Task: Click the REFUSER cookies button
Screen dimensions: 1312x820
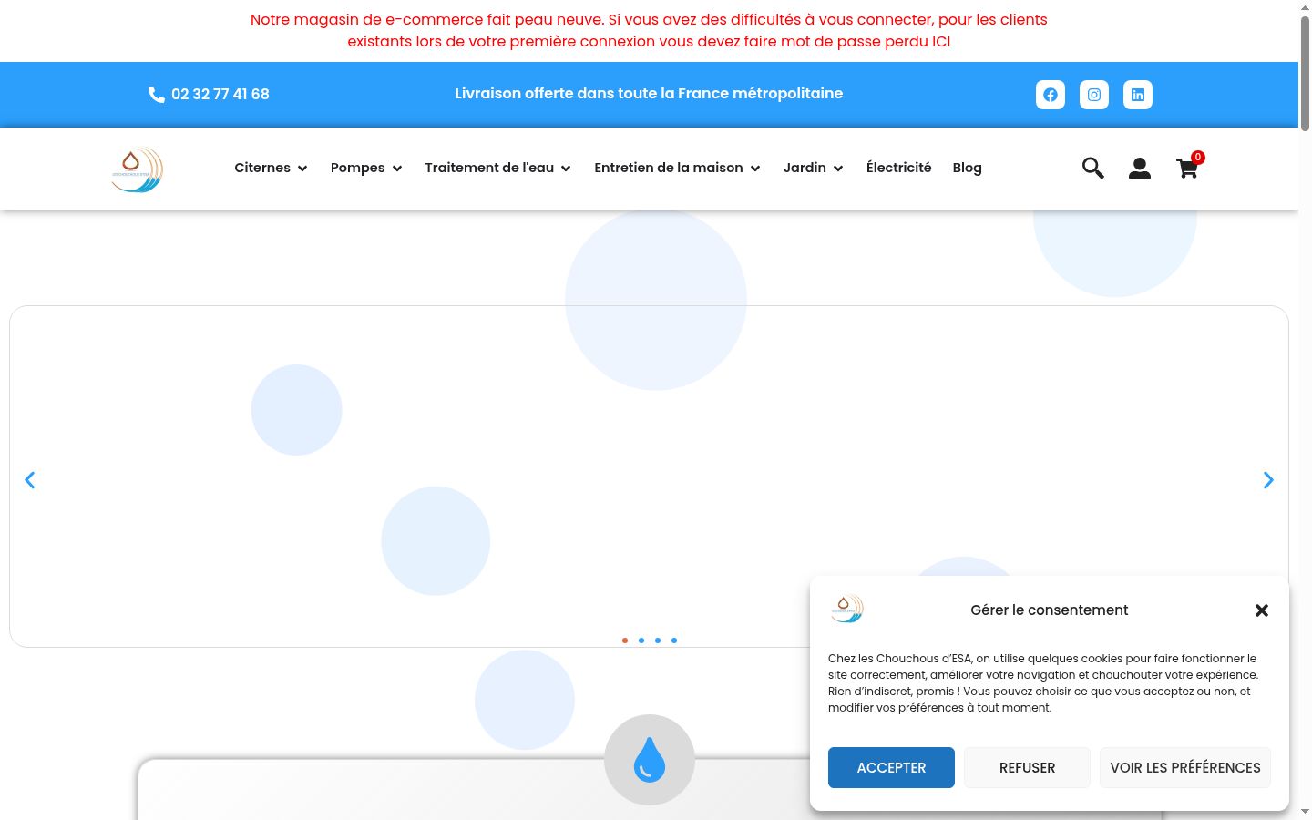Action: click(1027, 768)
